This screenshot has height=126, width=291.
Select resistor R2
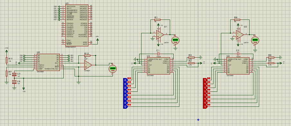(191, 63)
